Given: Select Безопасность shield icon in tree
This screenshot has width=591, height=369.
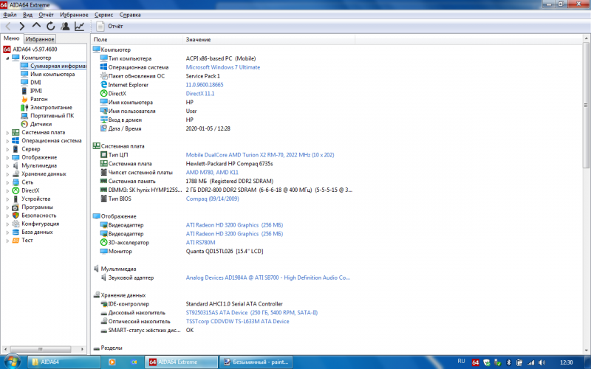Looking at the screenshot, I should point(16,215).
